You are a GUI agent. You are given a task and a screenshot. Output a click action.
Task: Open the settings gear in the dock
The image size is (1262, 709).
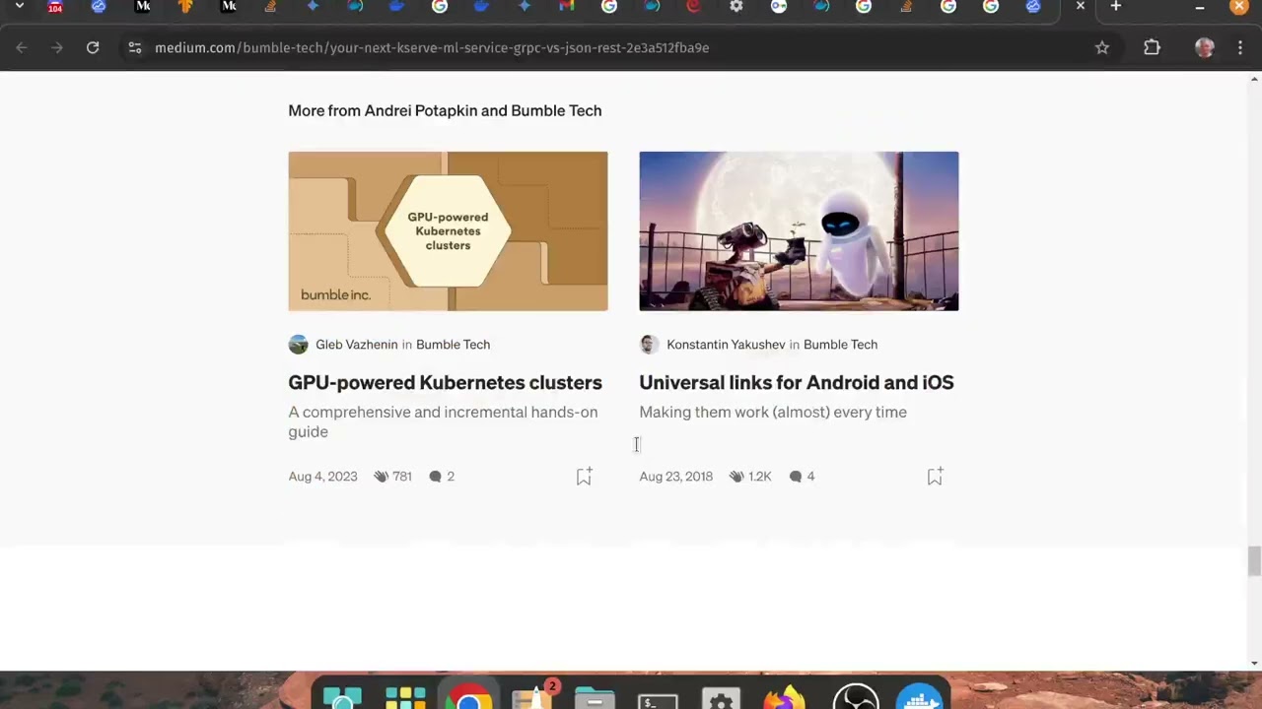721,699
